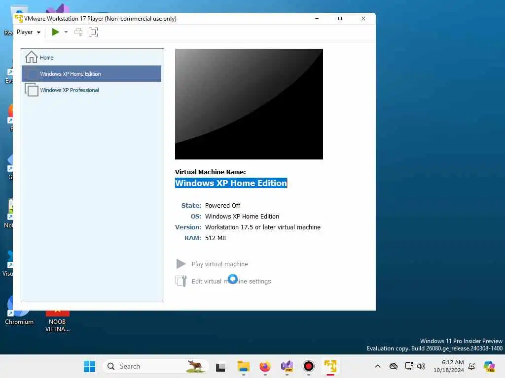Click 'Powered Off' state value

click(222, 205)
